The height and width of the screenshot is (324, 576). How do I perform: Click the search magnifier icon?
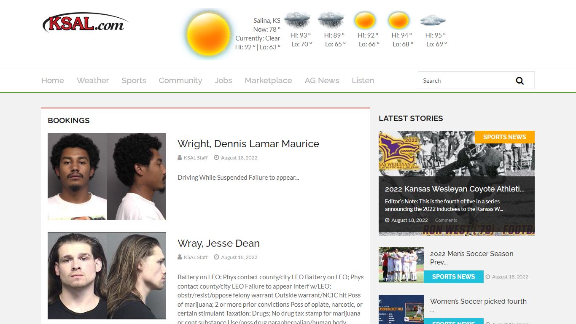519,81
